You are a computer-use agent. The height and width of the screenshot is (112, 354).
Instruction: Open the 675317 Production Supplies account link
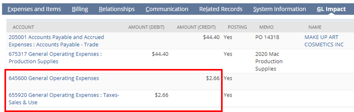click(x=55, y=58)
